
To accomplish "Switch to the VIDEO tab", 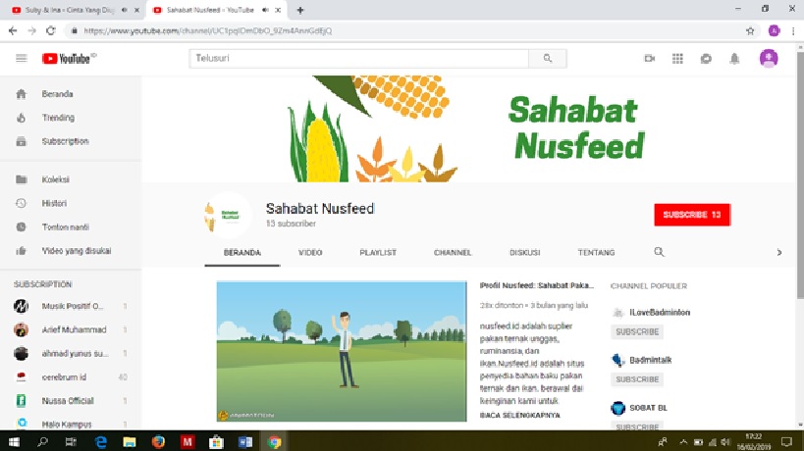I will (310, 252).
